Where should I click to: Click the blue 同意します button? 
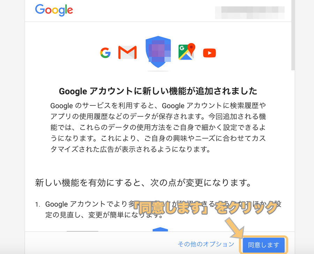[263, 245]
